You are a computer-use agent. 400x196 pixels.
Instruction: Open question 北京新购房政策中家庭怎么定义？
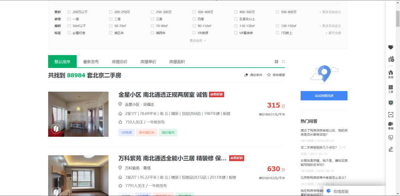pyautogui.click(x=323, y=178)
